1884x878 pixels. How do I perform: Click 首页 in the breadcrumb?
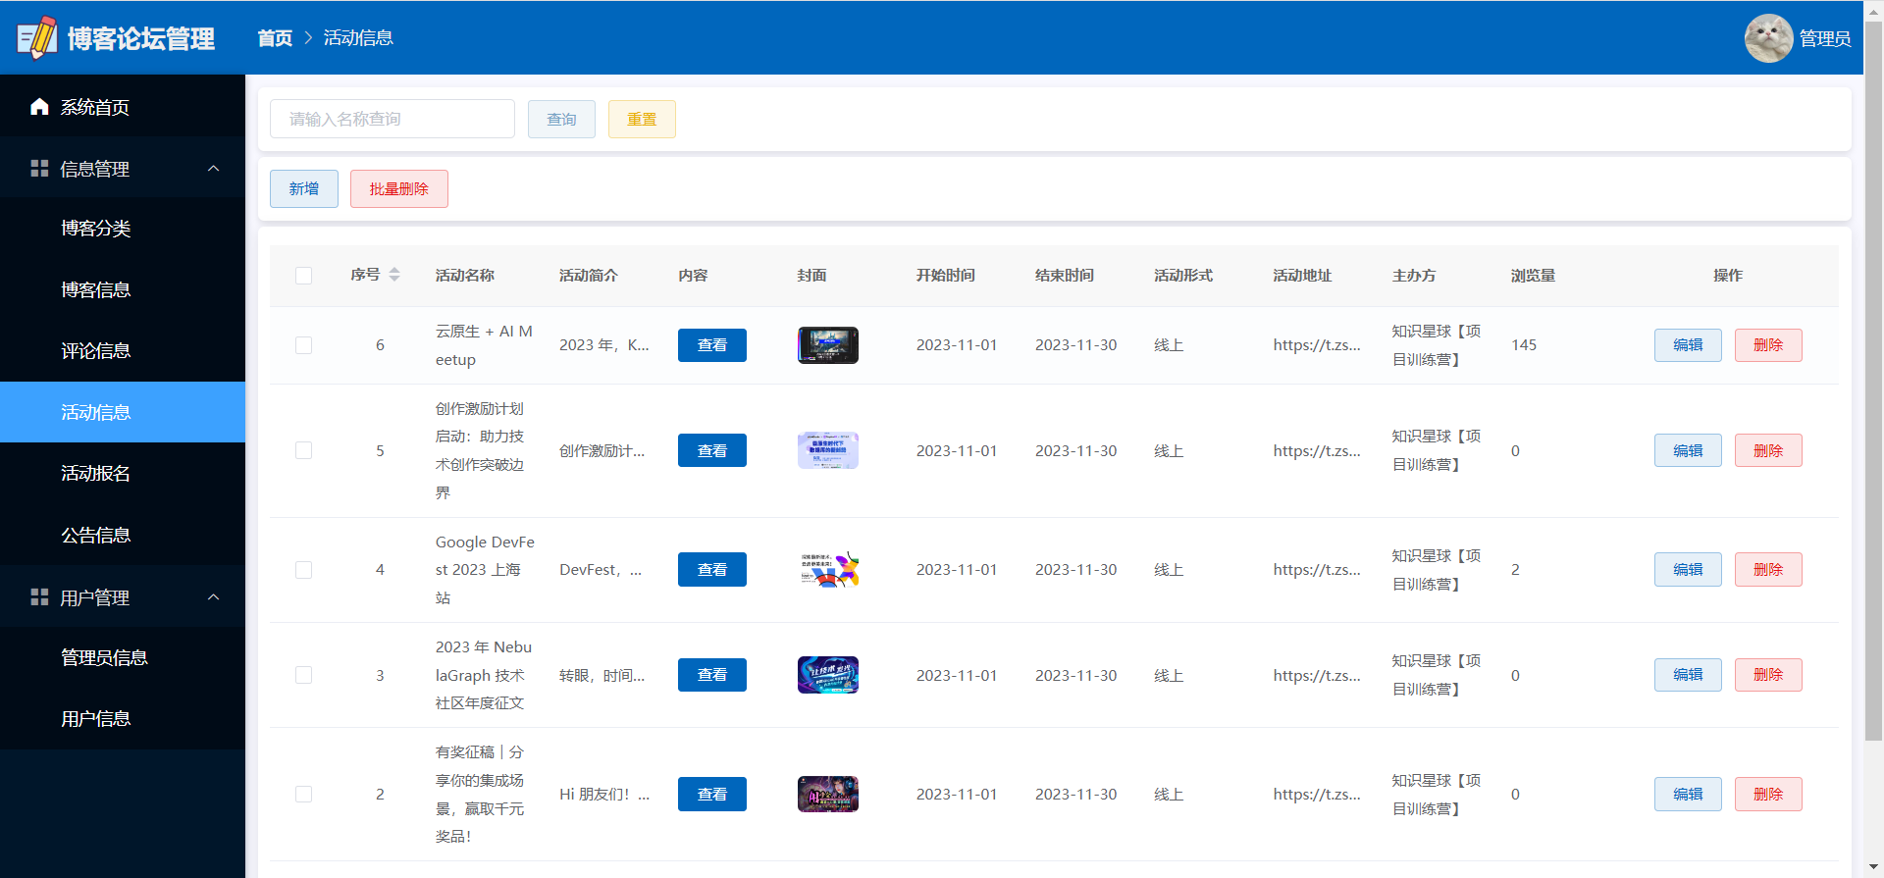(275, 38)
